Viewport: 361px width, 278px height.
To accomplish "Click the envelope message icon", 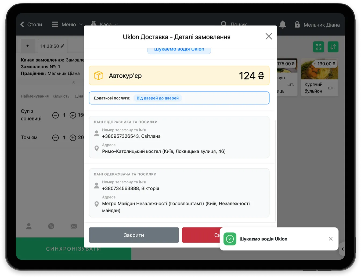I will [74, 226].
